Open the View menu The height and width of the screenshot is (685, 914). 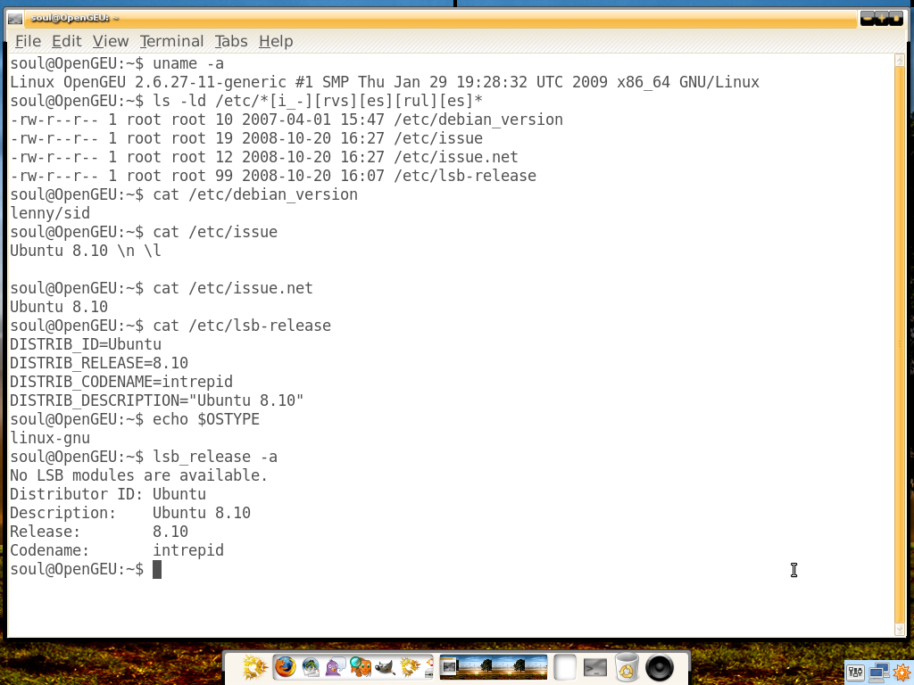tap(110, 41)
